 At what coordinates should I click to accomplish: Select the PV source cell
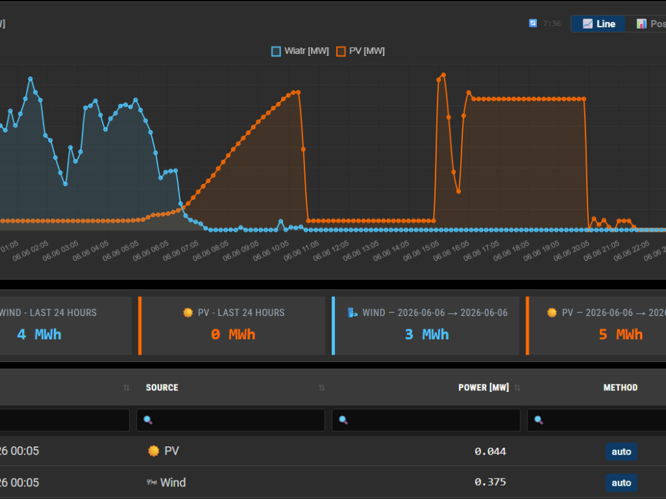point(230,450)
